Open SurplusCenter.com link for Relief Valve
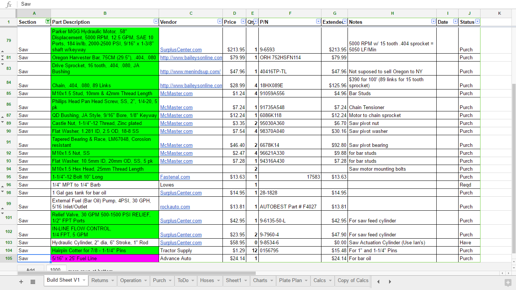The width and height of the screenshot is (516, 290). 181,221
